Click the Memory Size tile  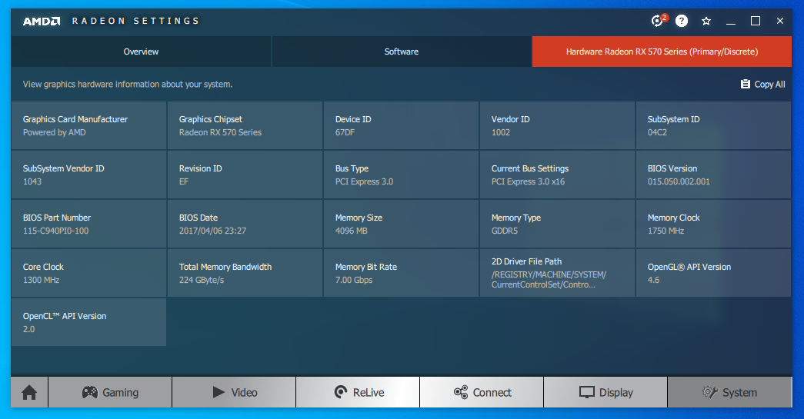(401, 224)
